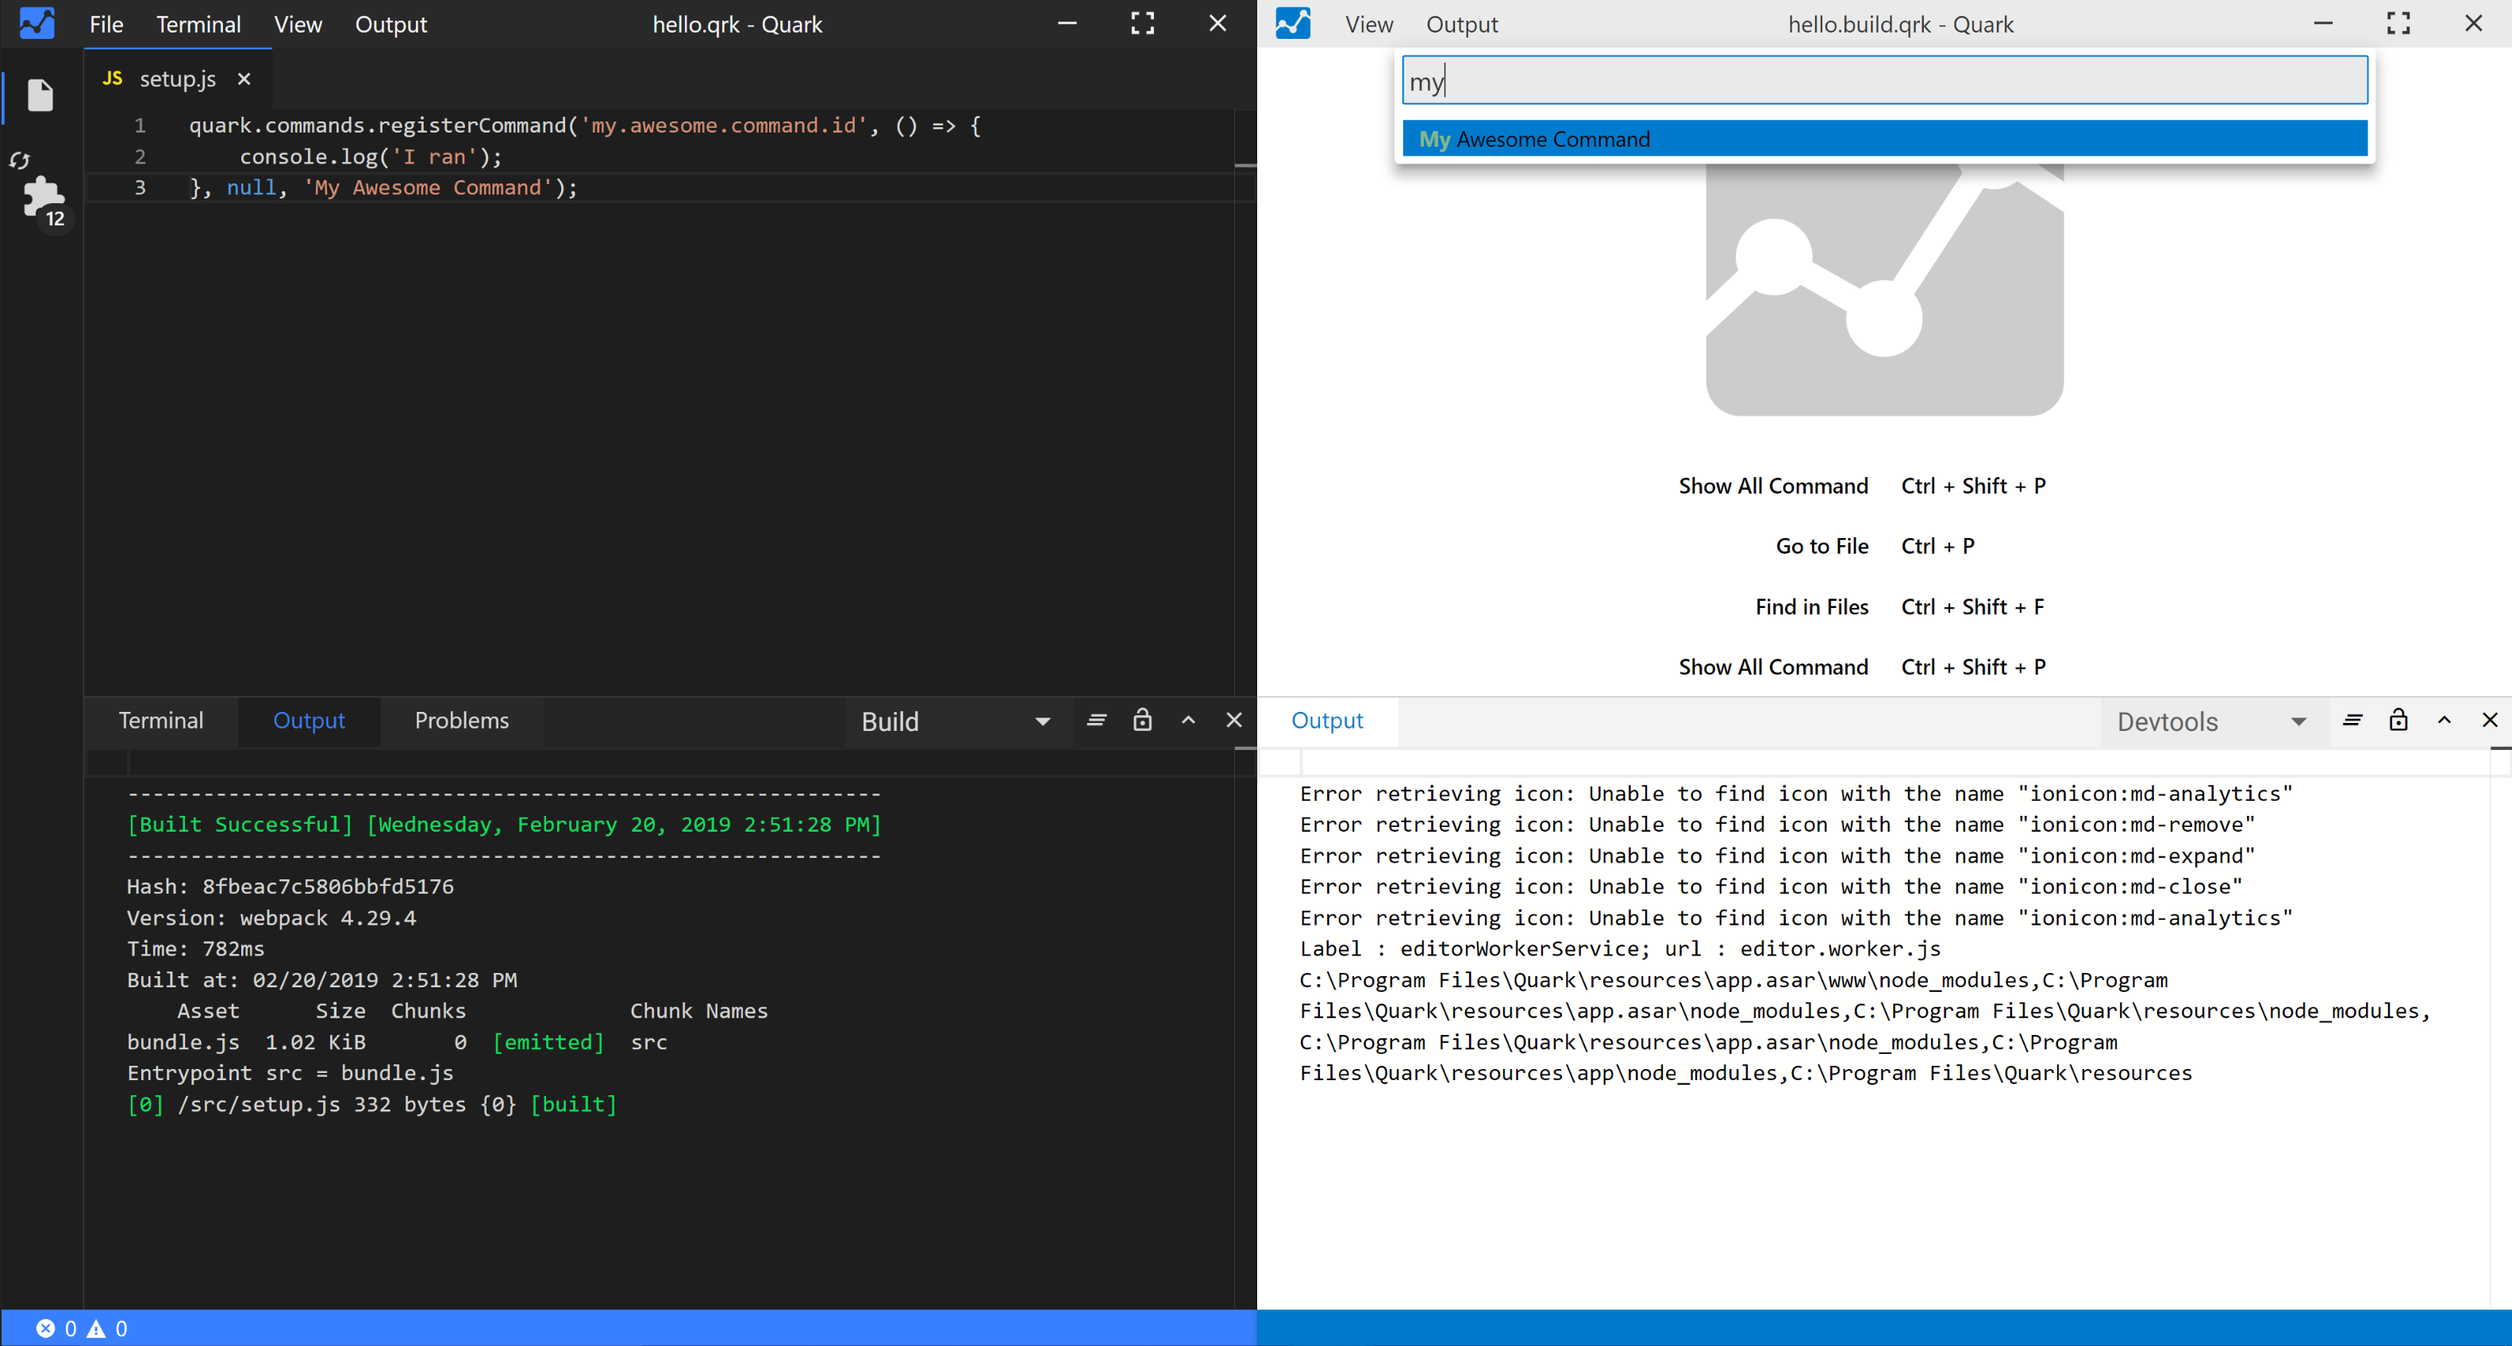Open the Output menu in the hello.build.qrk window
The height and width of the screenshot is (1346, 2512).
(x=1461, y=25)
